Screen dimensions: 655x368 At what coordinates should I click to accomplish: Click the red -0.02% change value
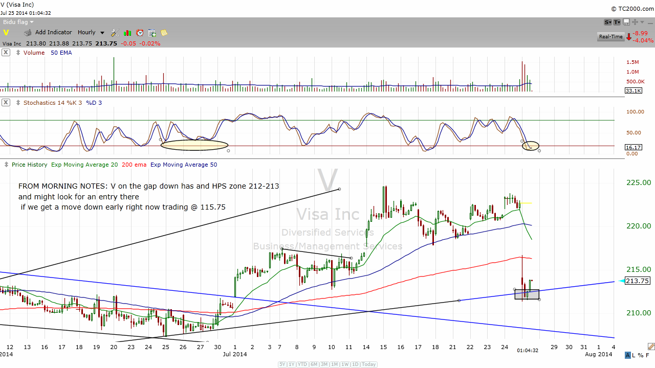pyautogui.click(x=150, y=43)
